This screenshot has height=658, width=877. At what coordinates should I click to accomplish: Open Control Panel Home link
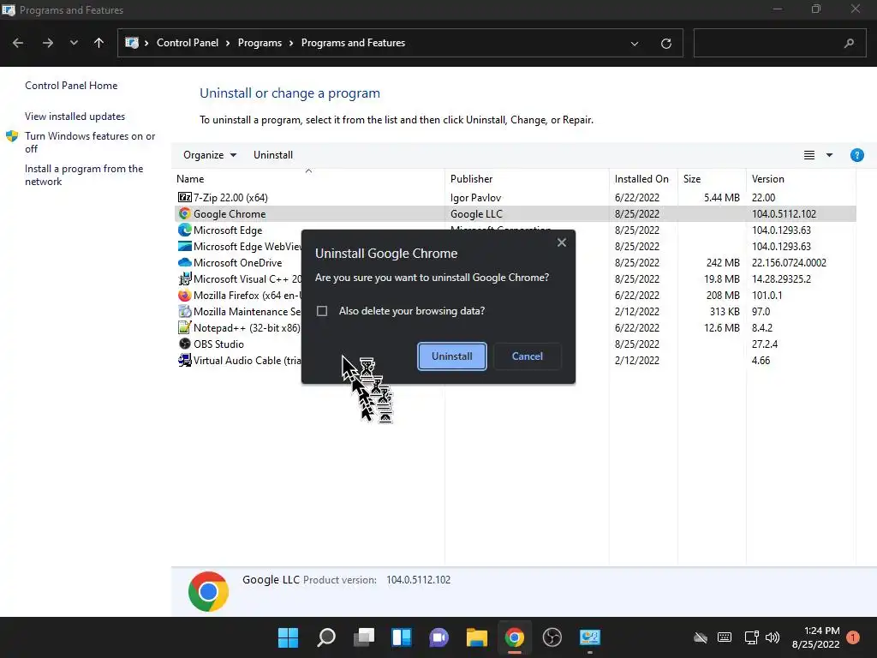tap(71, 86)
